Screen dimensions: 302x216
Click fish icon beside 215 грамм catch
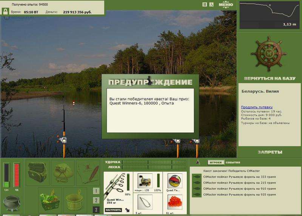point(197,183)
